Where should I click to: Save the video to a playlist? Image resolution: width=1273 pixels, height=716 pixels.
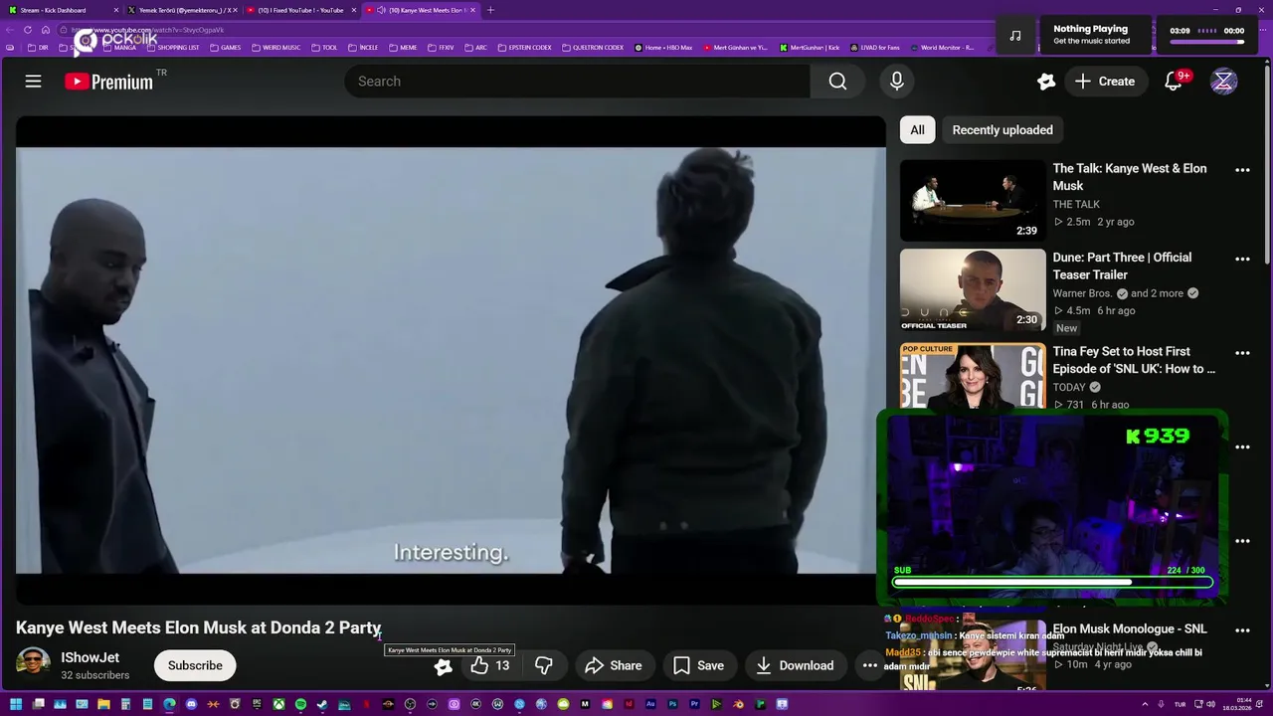click(x=699, y=665)
